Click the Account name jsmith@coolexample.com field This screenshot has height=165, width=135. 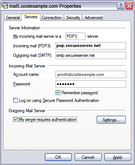(x=91, y=74)
